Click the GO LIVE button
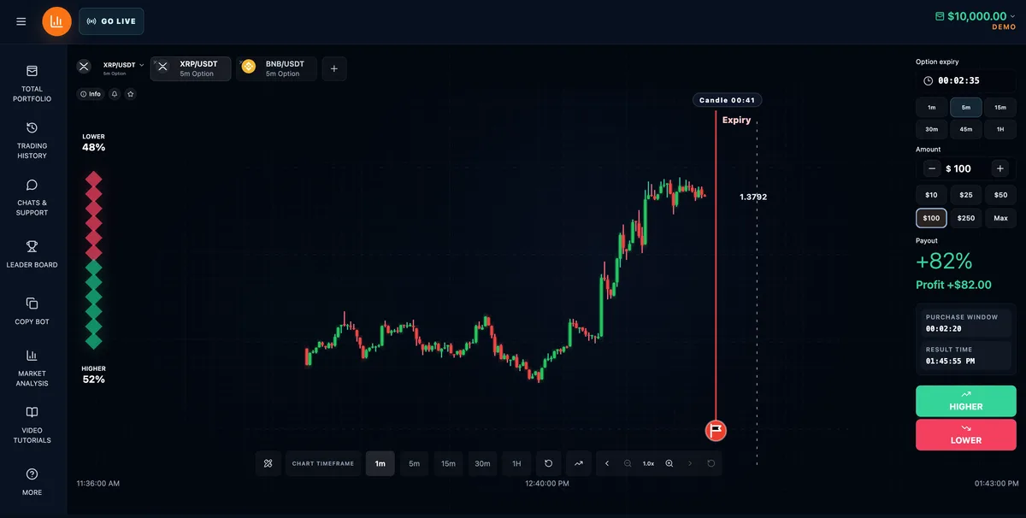 click(x=111, y=21)
